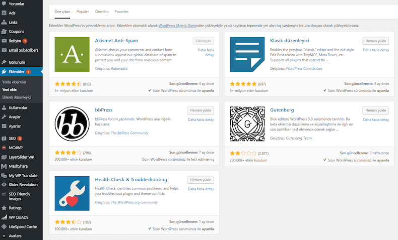Open Daha fazla detay for Klasik düzenleyici
This screenshot has width=398, height=240.
click(376, 50)
